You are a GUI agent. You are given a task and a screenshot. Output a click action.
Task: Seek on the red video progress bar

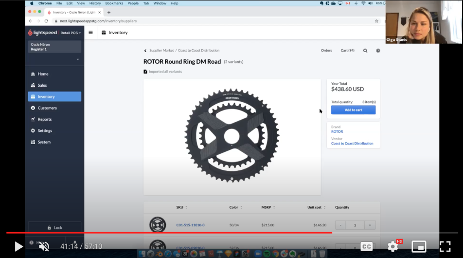pos(169,233)
